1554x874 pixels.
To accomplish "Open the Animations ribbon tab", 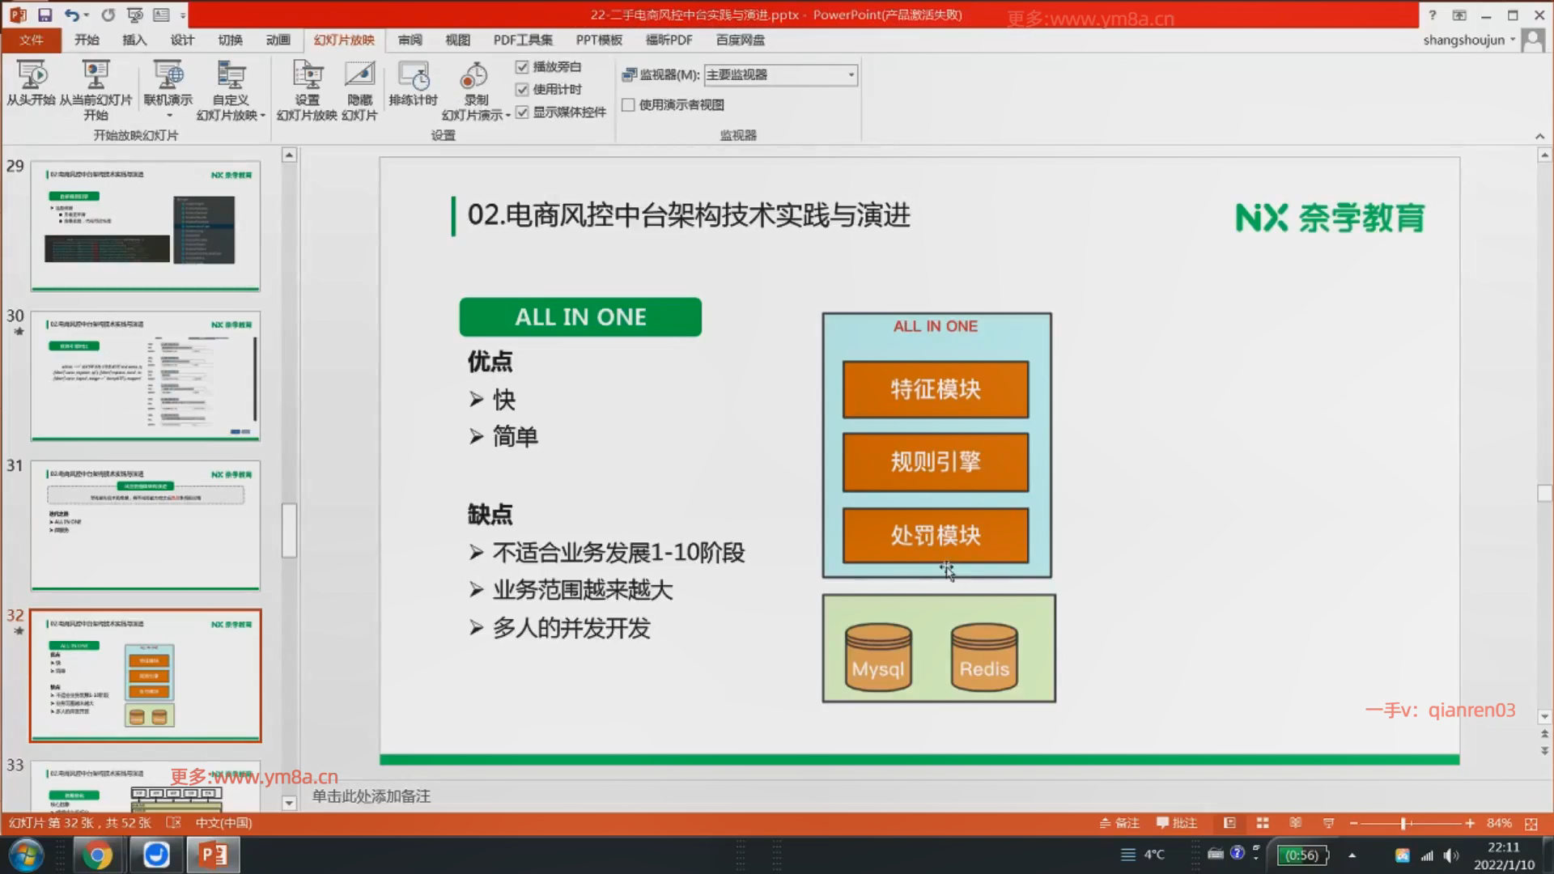I will [x=278, y=40].
